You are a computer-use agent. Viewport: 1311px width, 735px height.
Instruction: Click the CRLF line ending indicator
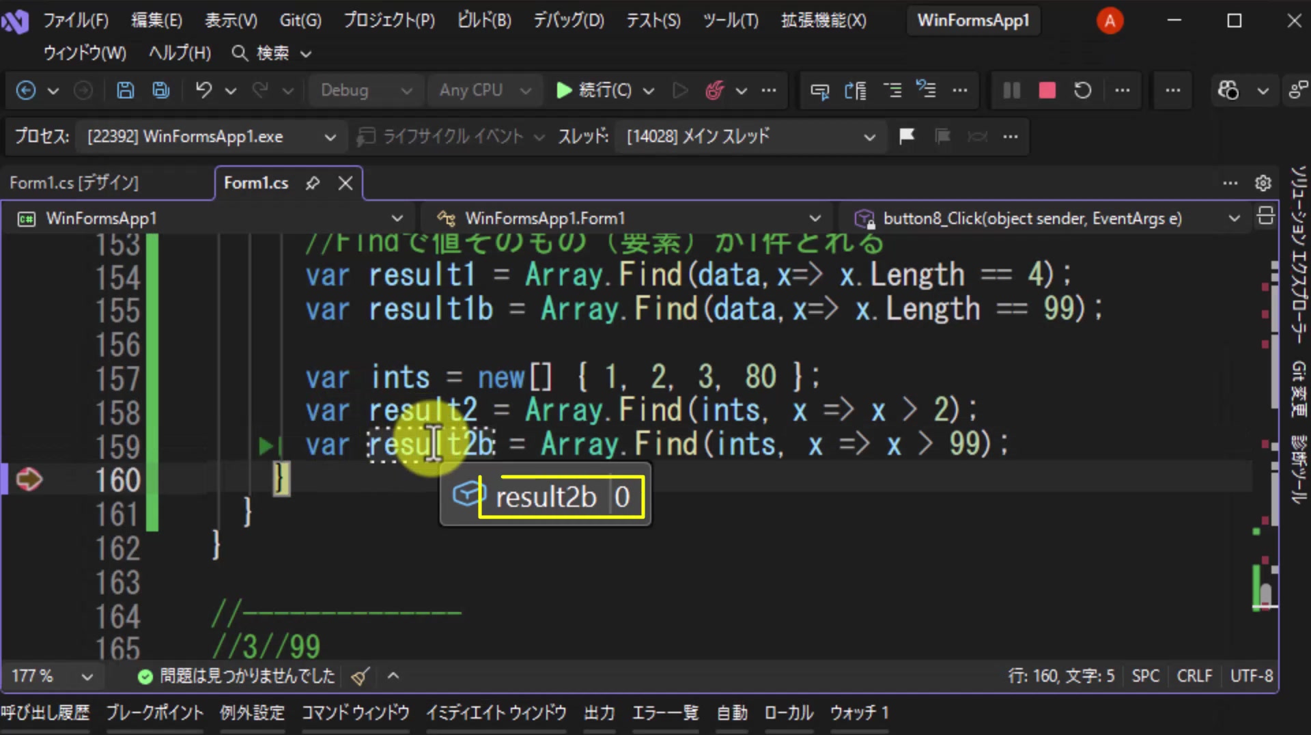[1194, 676]
